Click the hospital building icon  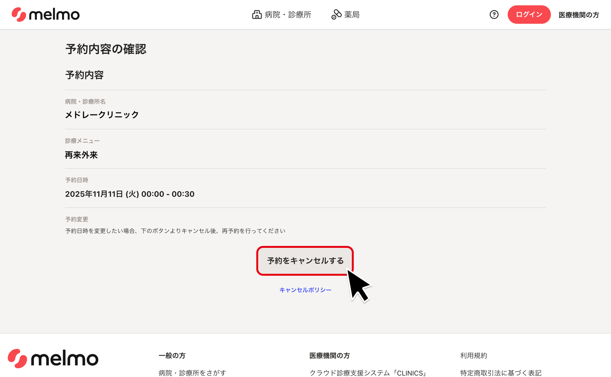pos(256,15)
